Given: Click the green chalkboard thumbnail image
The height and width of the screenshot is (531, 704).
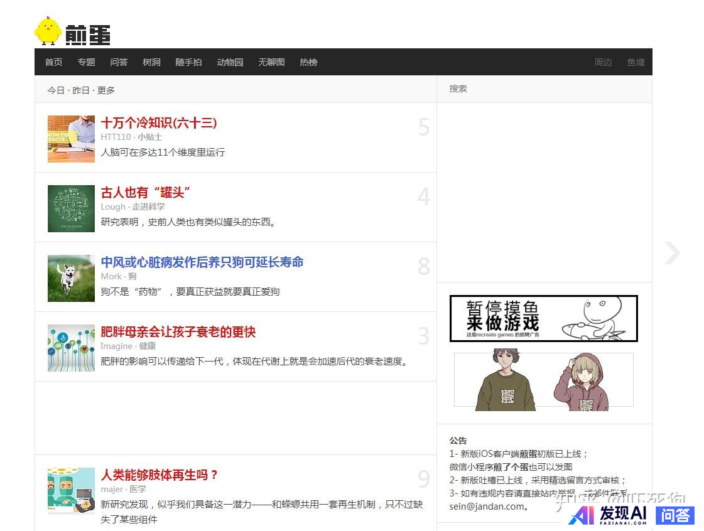Looking at the screenshot, I should (x=71, y=208).
